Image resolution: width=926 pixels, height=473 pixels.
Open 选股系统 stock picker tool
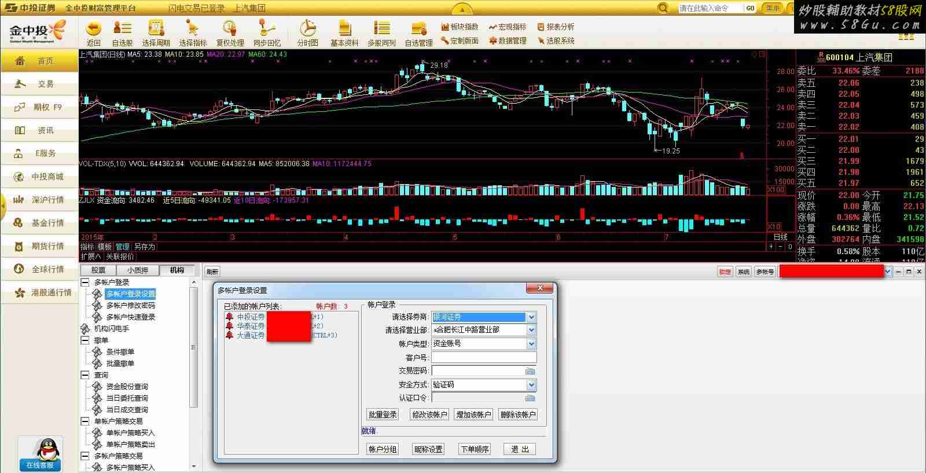[556, 41]
